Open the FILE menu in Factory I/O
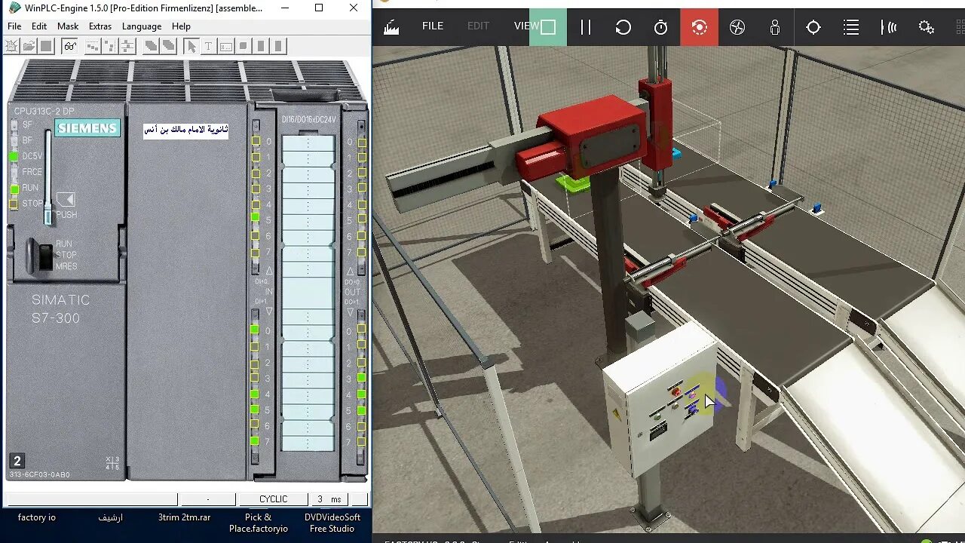Screen dimensions: 965x543 (433, 26)
